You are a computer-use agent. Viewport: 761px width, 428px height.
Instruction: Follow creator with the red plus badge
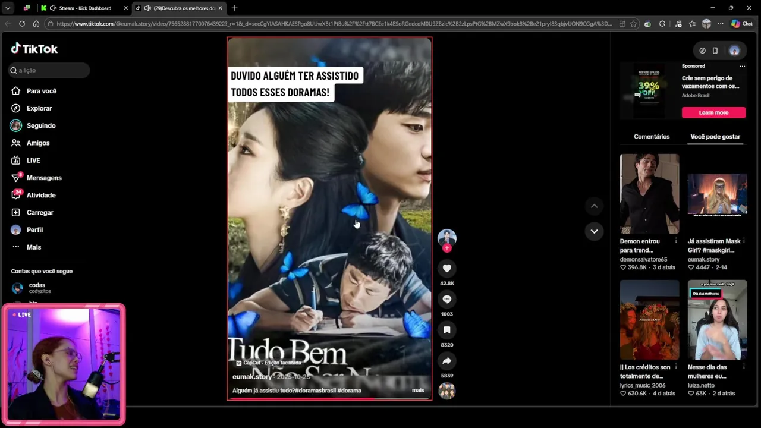[447, 248]
